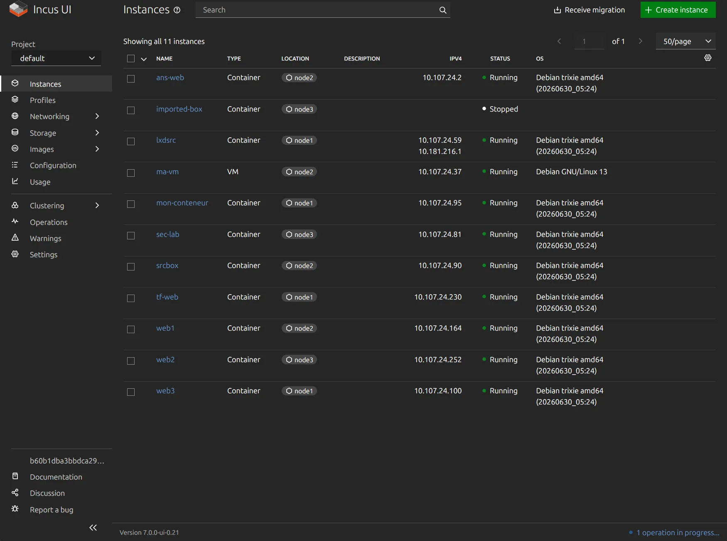
Task: Check the mon-conteneur row checkbox
Action: pos(131,204)
